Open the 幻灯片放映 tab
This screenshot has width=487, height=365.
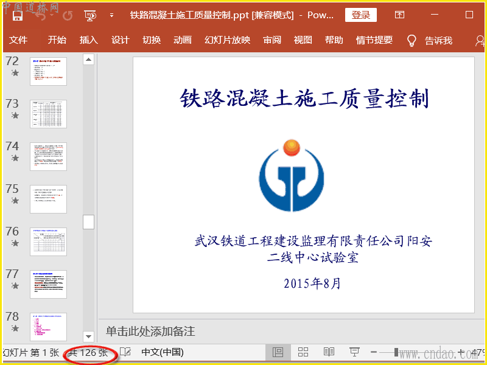point(227,40)
